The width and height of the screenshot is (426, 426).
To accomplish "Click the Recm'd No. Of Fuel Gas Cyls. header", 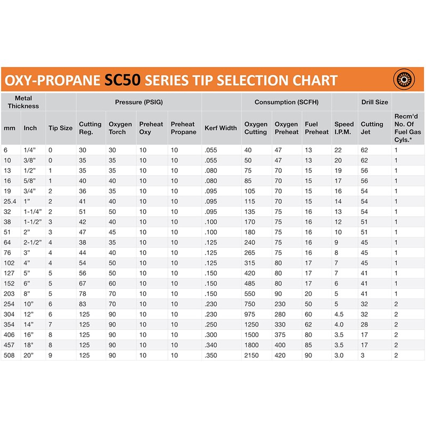I will click(407, 128).
